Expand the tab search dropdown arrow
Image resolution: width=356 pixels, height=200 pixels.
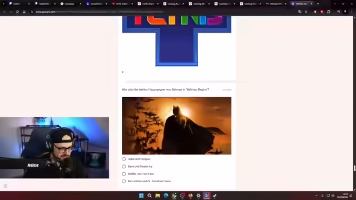pyautogui.click(x=4, y=4)
